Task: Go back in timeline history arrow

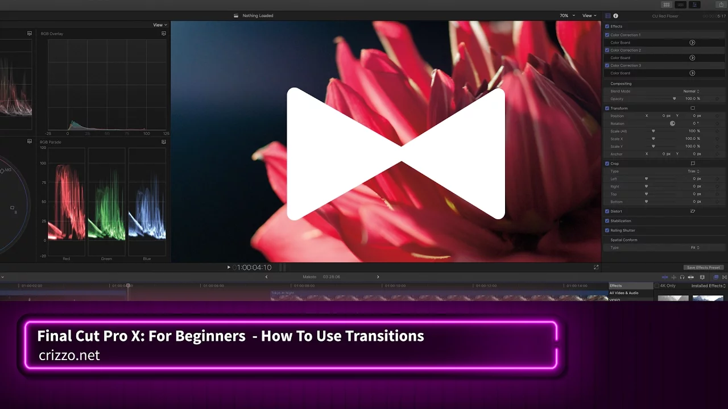Action: pos(266,277)
